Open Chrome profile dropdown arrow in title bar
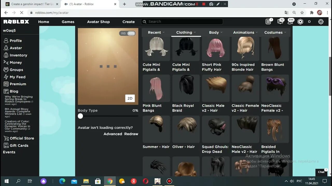The height and width of the screenshot is (186, 332). point(294,4)
